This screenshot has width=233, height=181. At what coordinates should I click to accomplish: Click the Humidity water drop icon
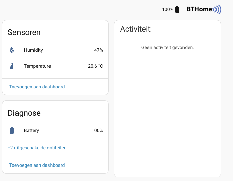pyautogui.click(x=12, y=50)
